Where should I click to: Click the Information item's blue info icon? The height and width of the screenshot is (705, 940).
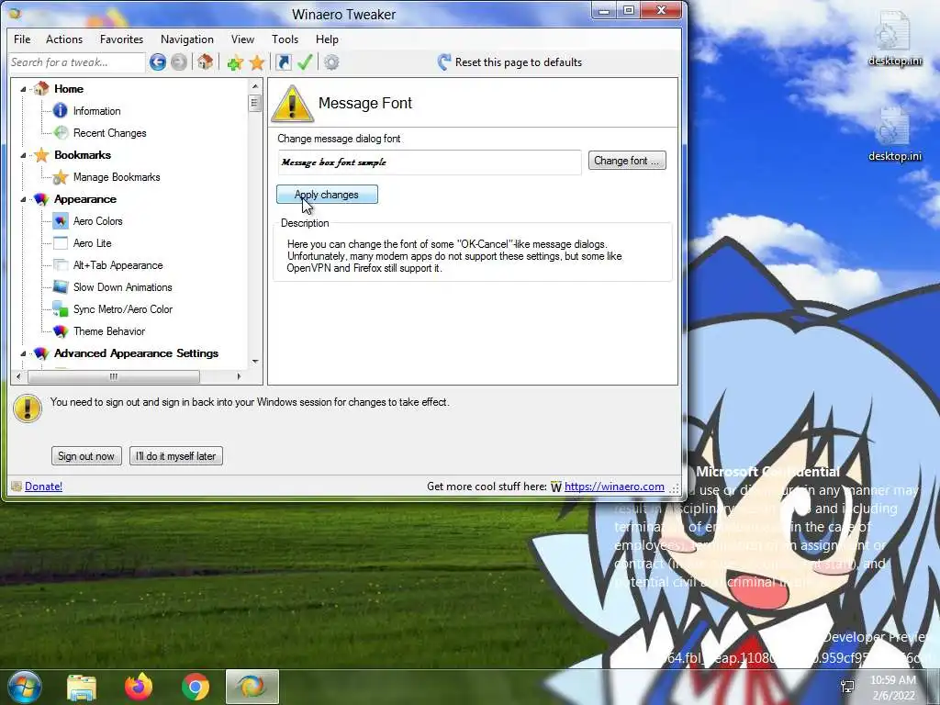(61, 110)
